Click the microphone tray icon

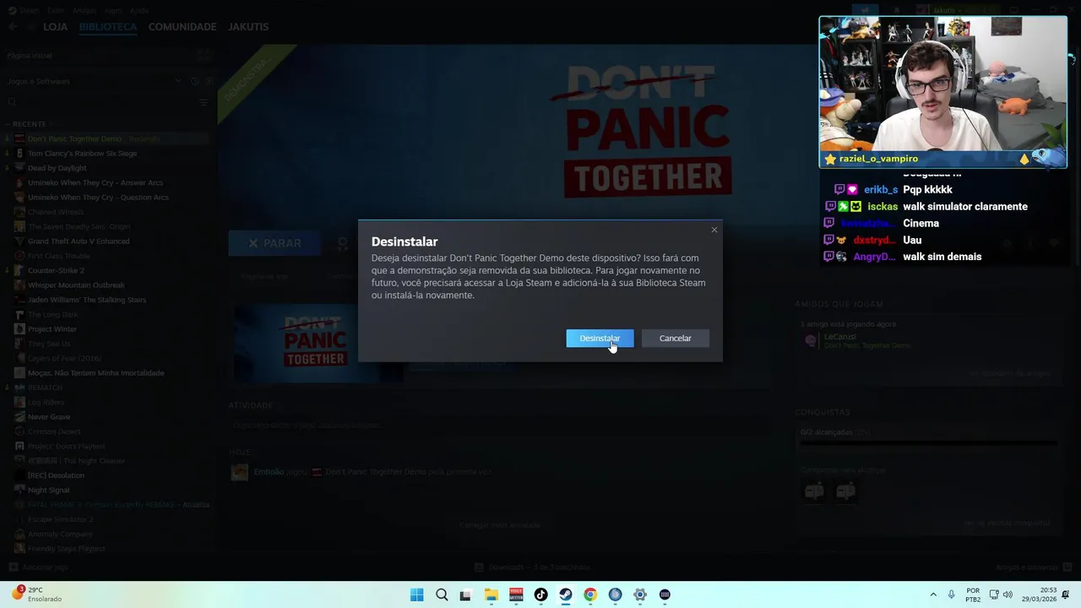(952, 594)
